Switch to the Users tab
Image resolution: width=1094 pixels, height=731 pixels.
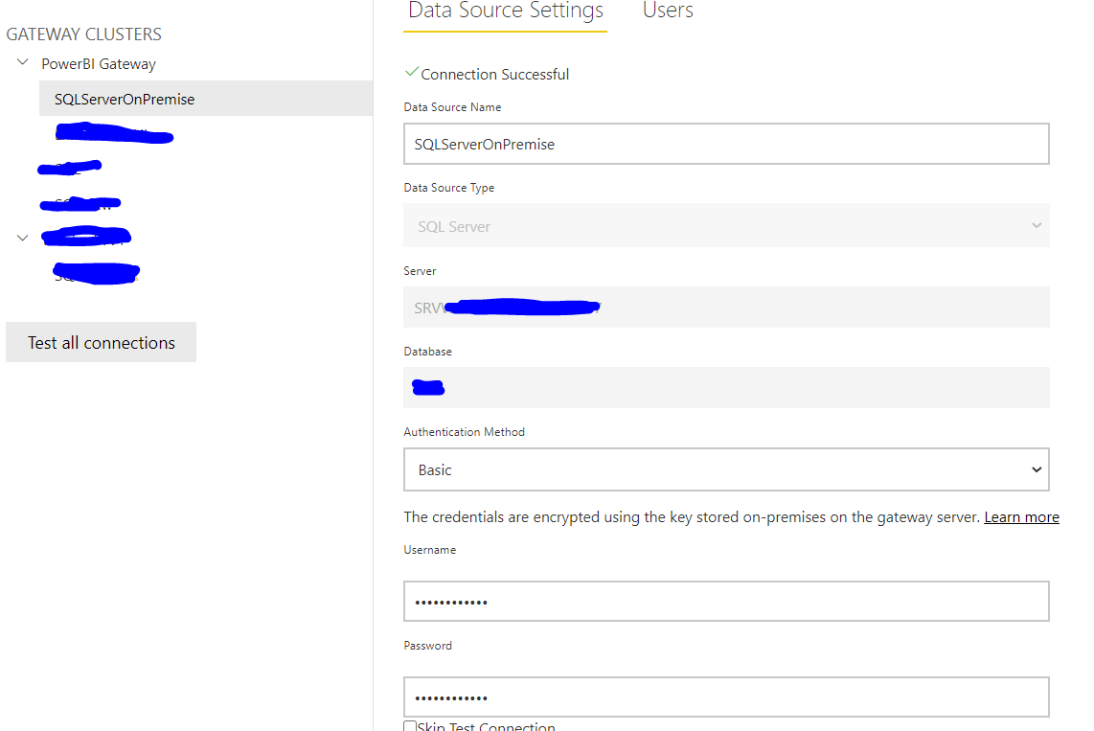click(x=668, y=11)
